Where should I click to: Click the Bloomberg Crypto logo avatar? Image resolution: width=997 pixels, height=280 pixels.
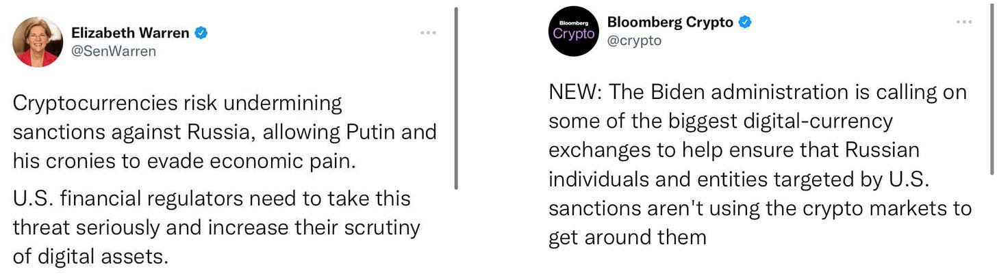point(574,31)
